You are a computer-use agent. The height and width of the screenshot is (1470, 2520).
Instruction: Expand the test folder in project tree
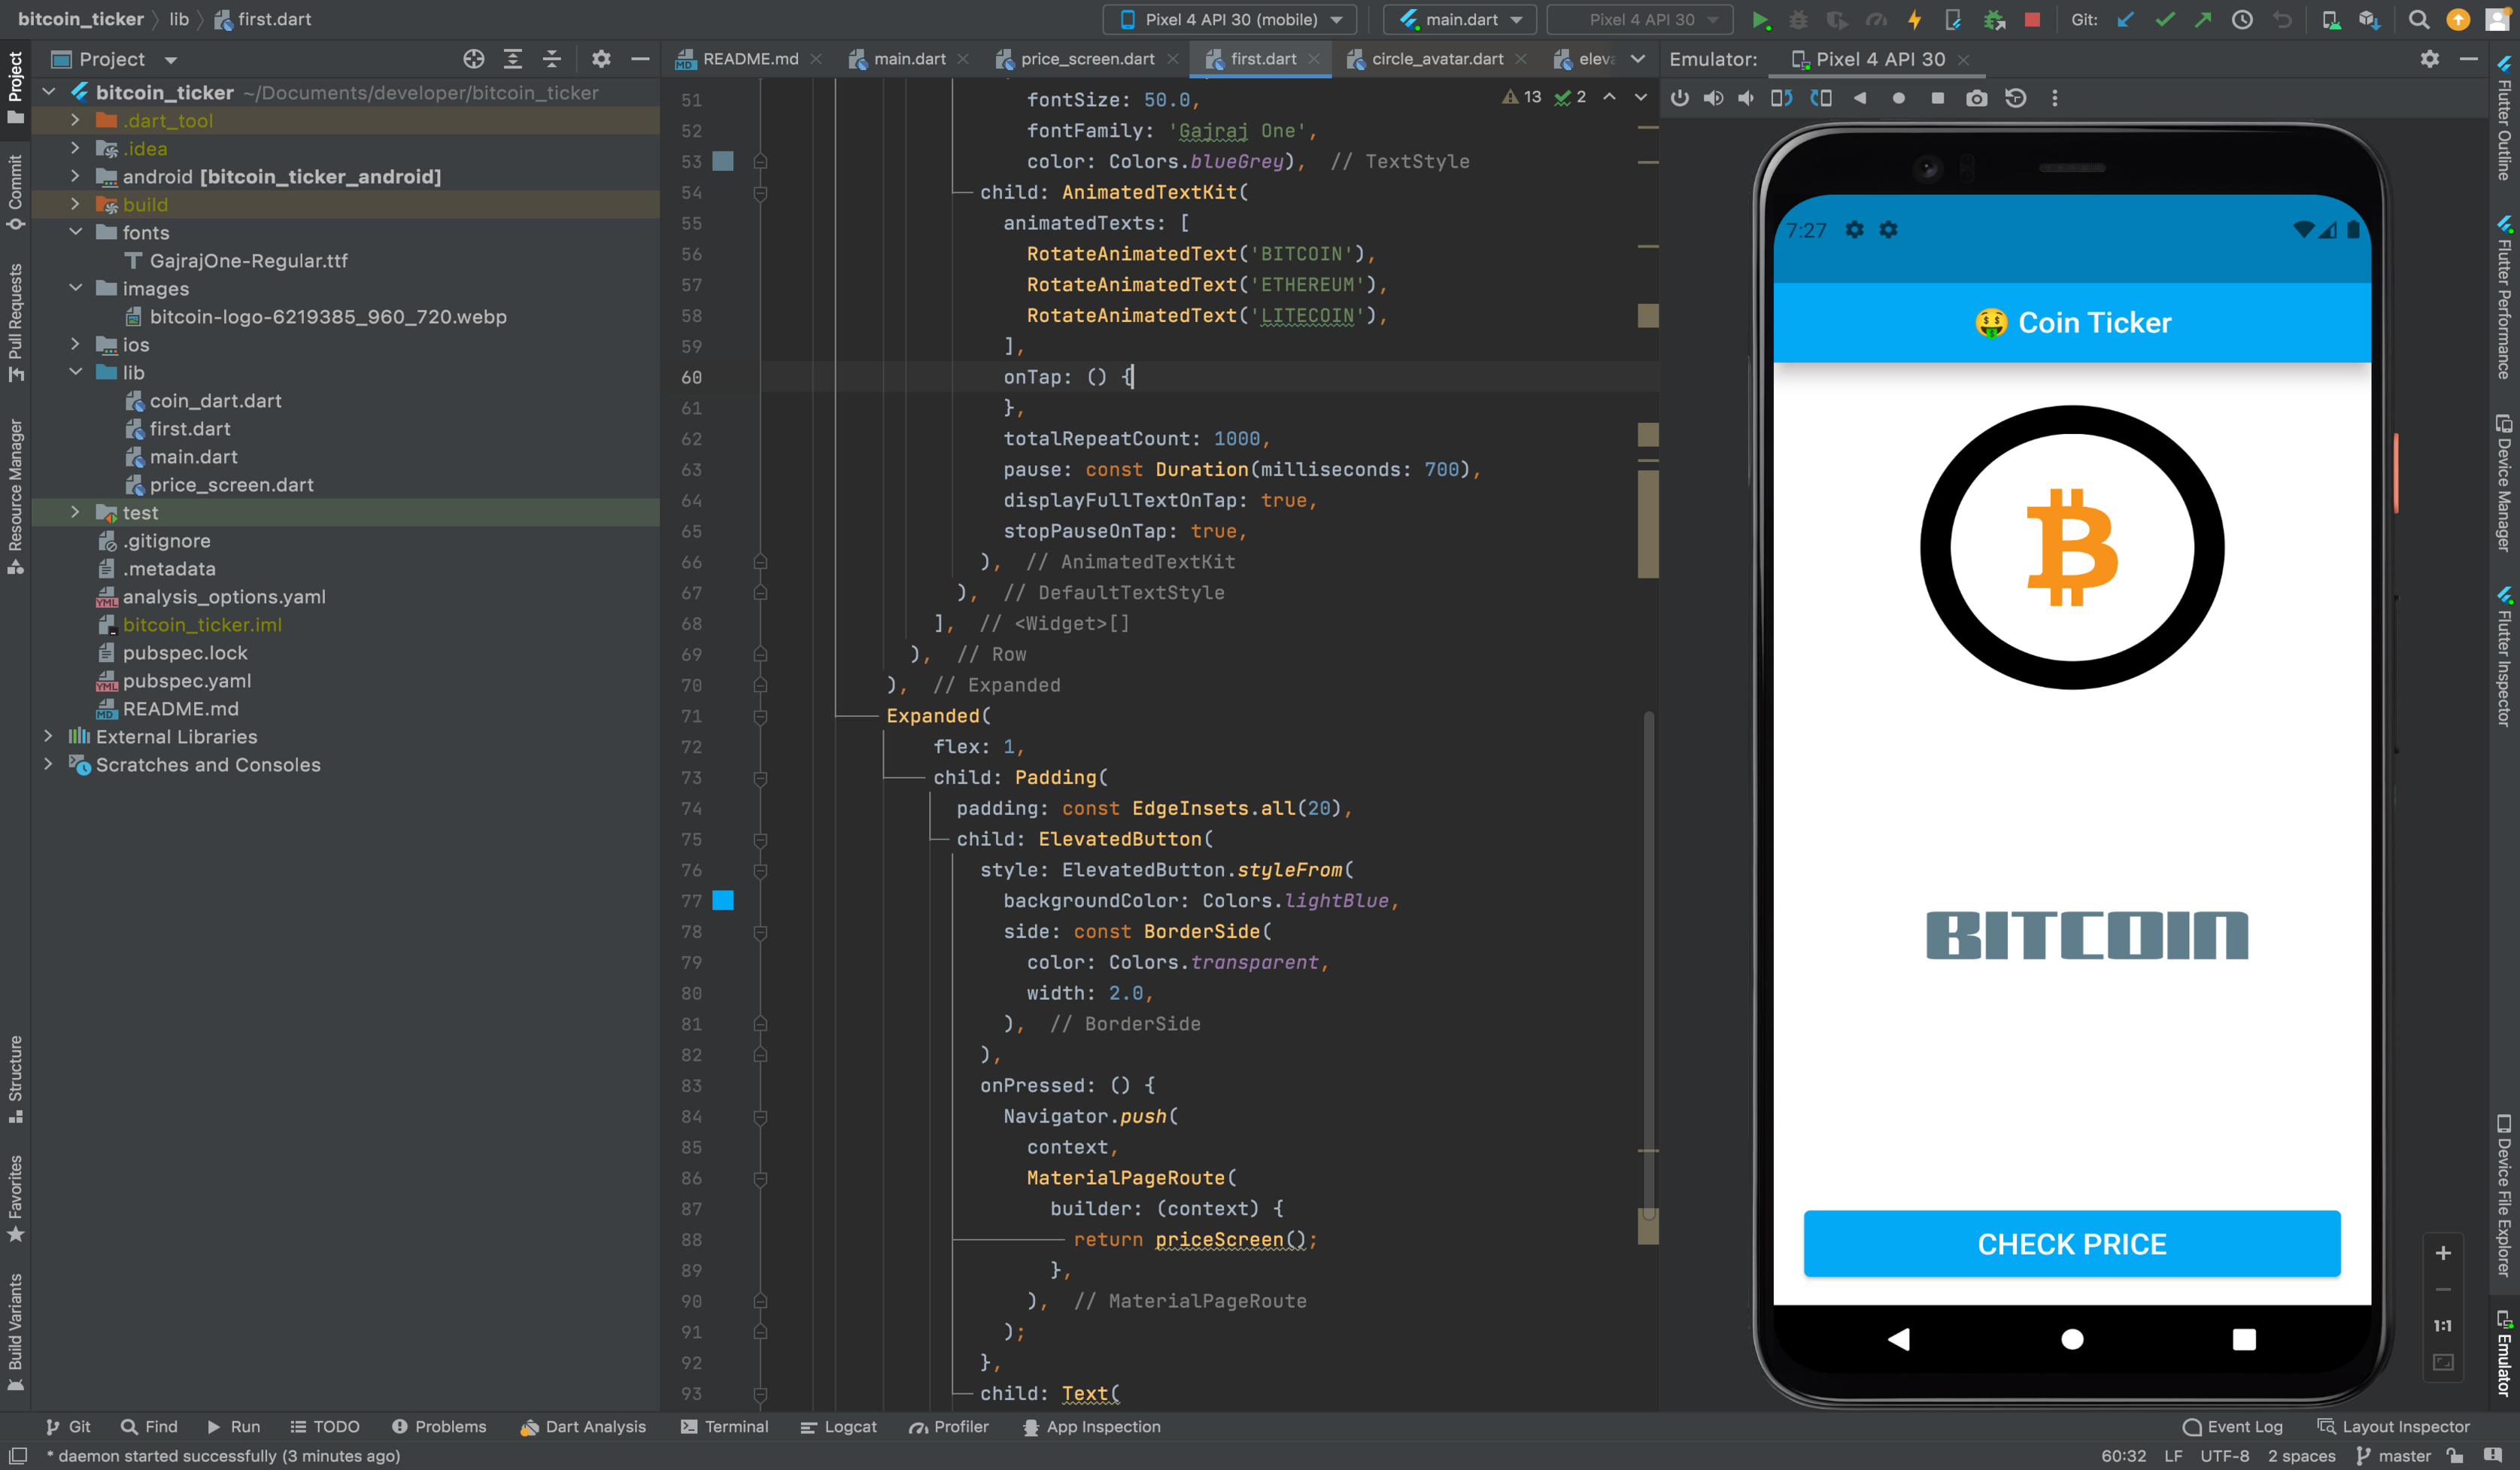75,512
